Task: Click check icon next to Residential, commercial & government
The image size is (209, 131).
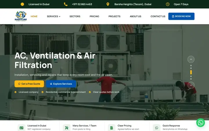Action: (42, 92)
